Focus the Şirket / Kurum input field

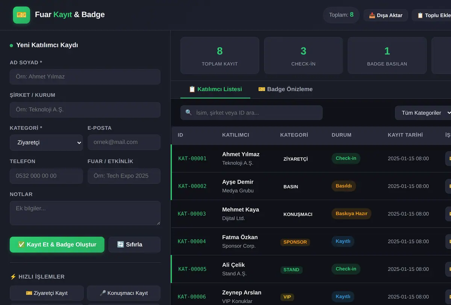pos(85,110)
